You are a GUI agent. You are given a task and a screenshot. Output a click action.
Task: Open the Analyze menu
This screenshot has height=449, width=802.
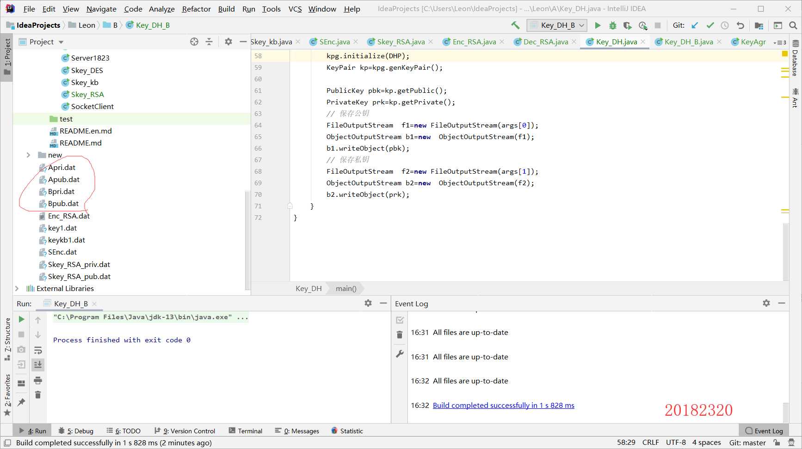point(161,9)
